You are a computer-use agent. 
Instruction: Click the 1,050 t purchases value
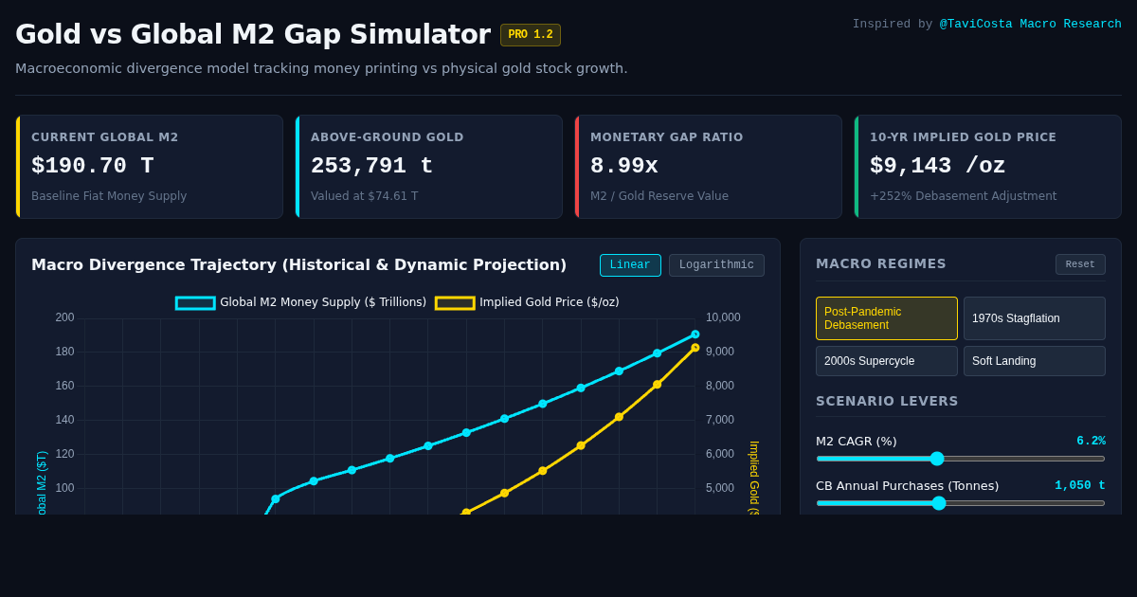[1080, 486]
